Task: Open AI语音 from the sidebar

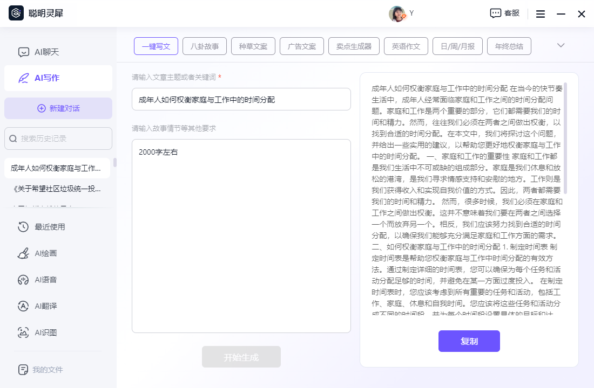Action: 58,280
